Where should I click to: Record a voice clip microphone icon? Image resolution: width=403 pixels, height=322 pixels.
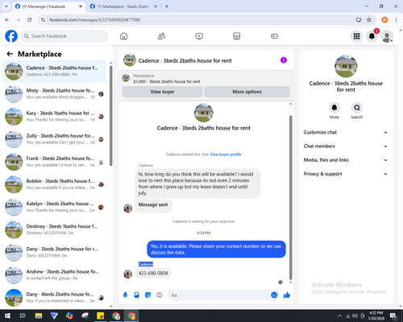tap(125, 295)
